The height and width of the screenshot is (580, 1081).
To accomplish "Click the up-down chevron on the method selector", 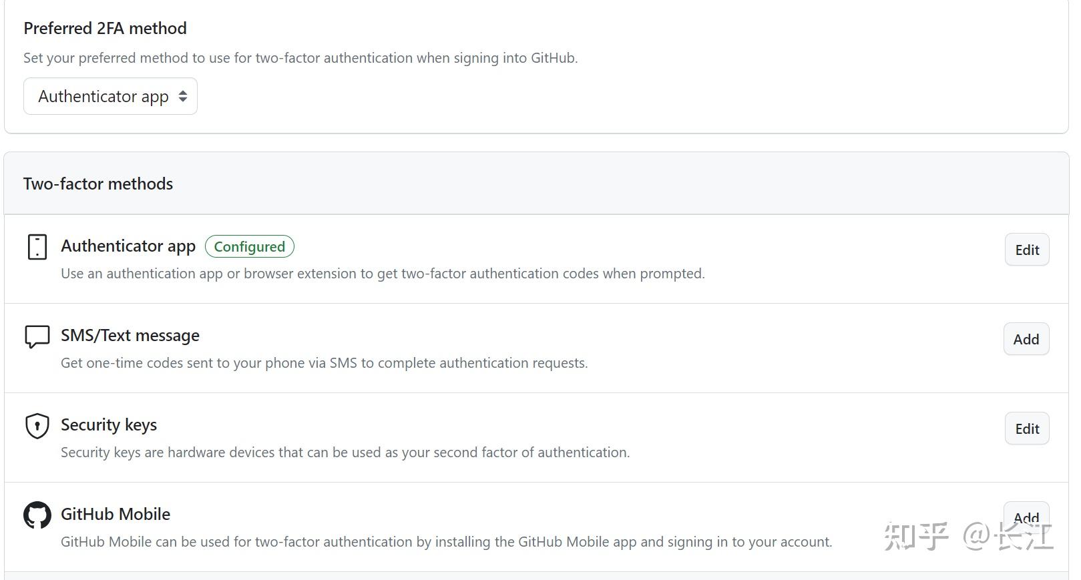I will 182,96.
